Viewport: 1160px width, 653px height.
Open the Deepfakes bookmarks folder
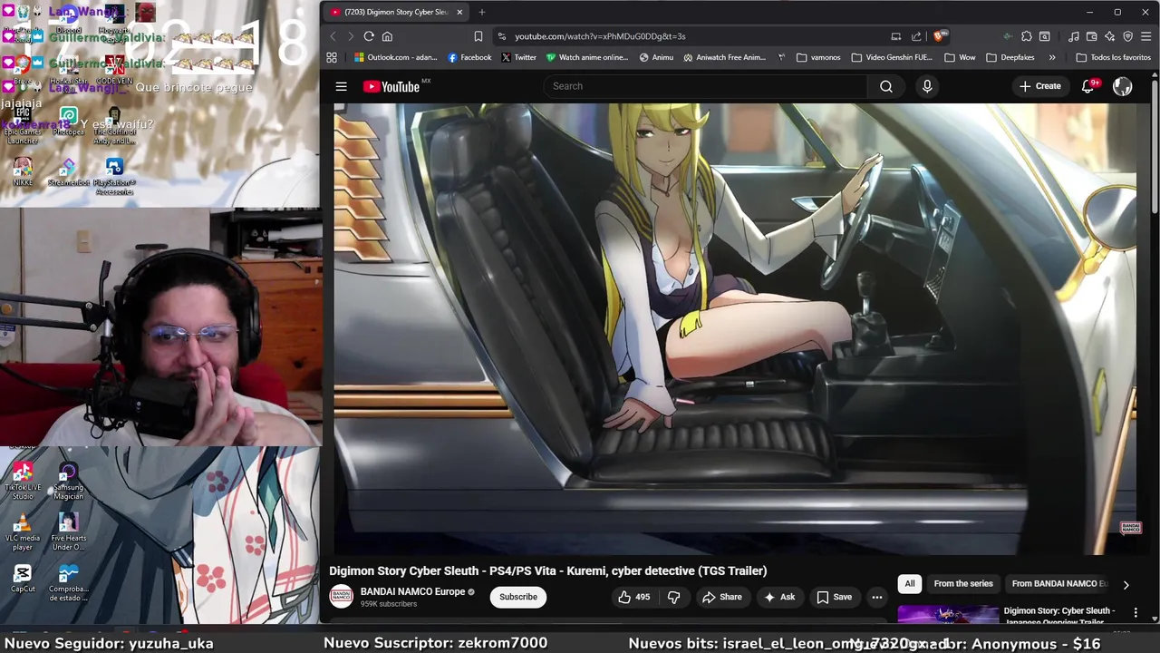1010,57
